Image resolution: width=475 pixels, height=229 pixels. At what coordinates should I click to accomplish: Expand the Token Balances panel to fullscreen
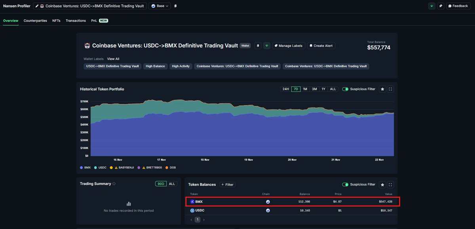pyautogui.click(x=390, y=184)
